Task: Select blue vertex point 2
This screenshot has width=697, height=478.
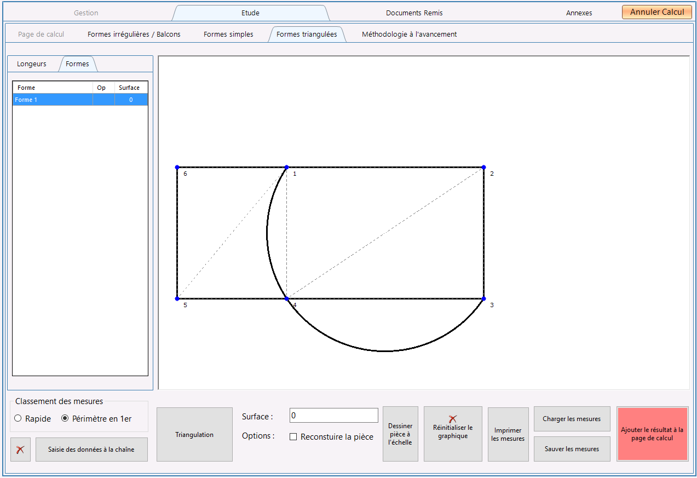Action: coord(483,167)
